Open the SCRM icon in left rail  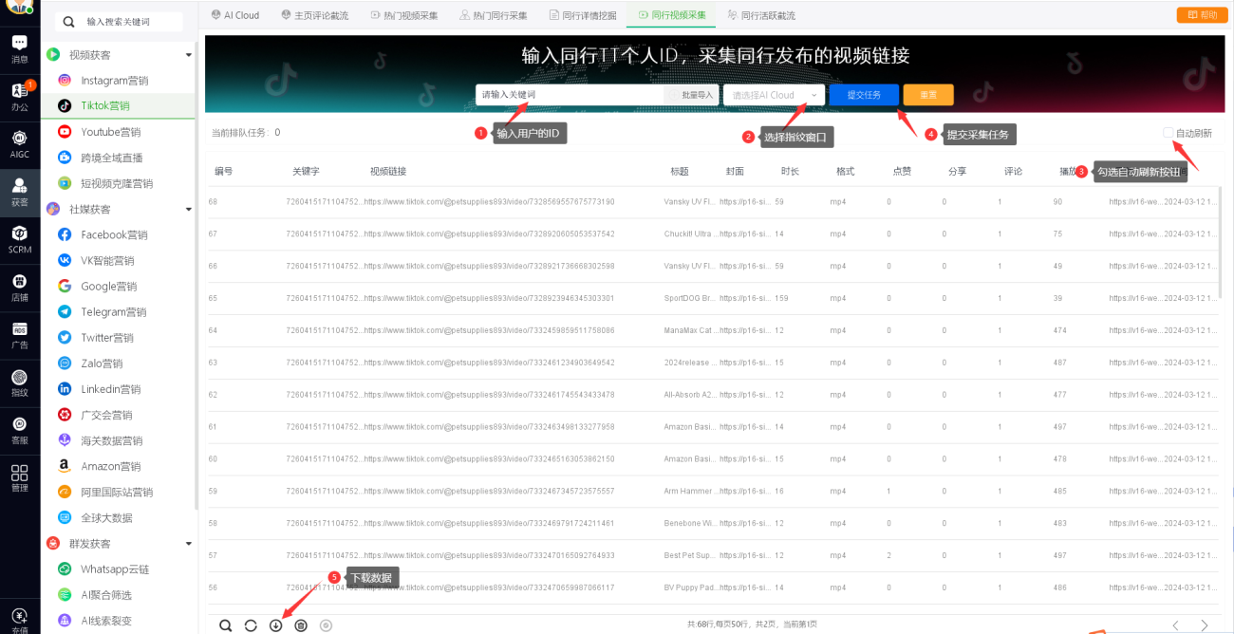(20, 238)
